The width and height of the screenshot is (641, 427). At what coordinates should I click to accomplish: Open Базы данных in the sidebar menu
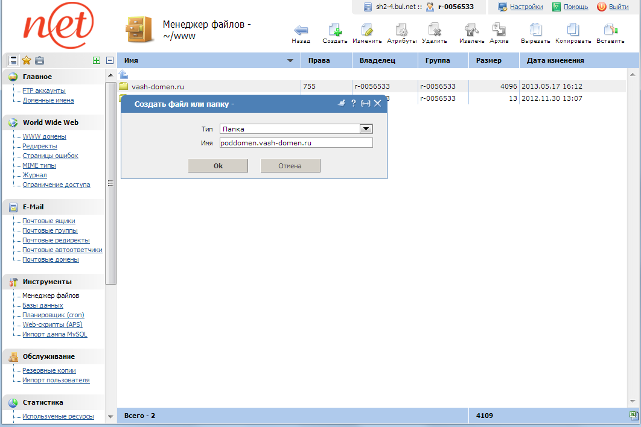click(x=43, y=305)
